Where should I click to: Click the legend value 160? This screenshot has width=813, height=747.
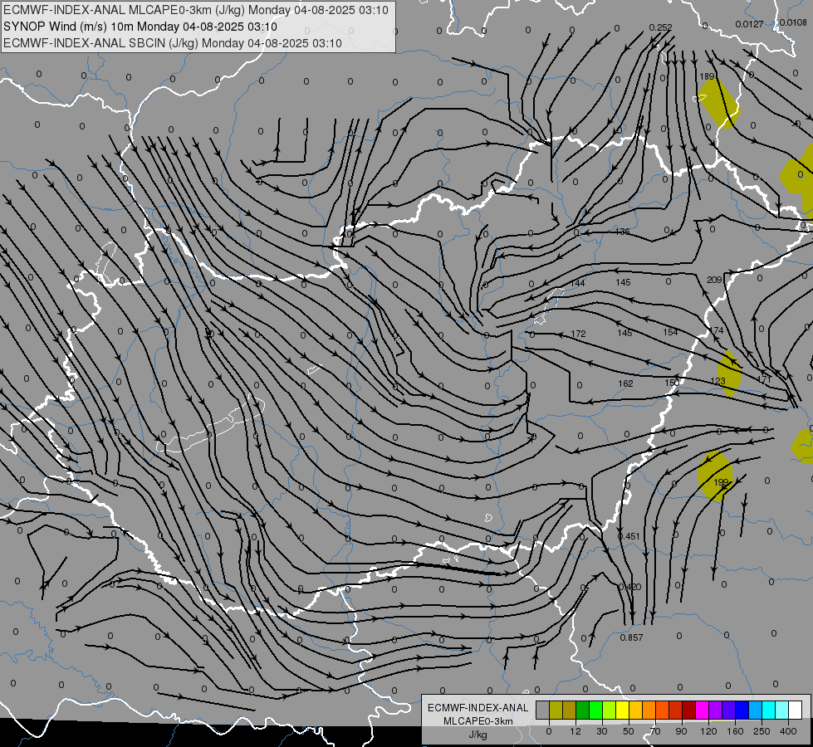click(735, 731)
